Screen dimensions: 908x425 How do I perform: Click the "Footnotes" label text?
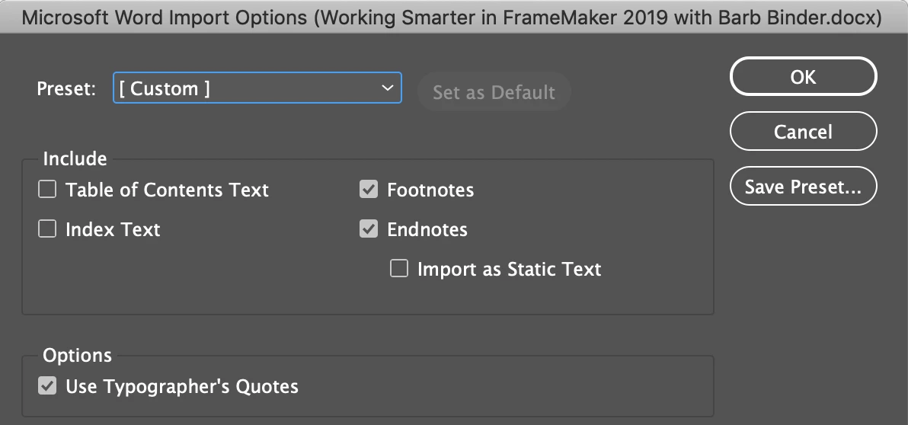pyautogui.click(x=430, y=190)
